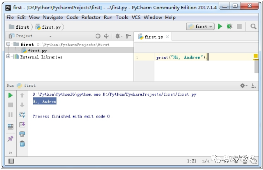The height and width of the screenshot is (170, 263).
Task: Open Project panel settings gear
Action: point(119,36)
